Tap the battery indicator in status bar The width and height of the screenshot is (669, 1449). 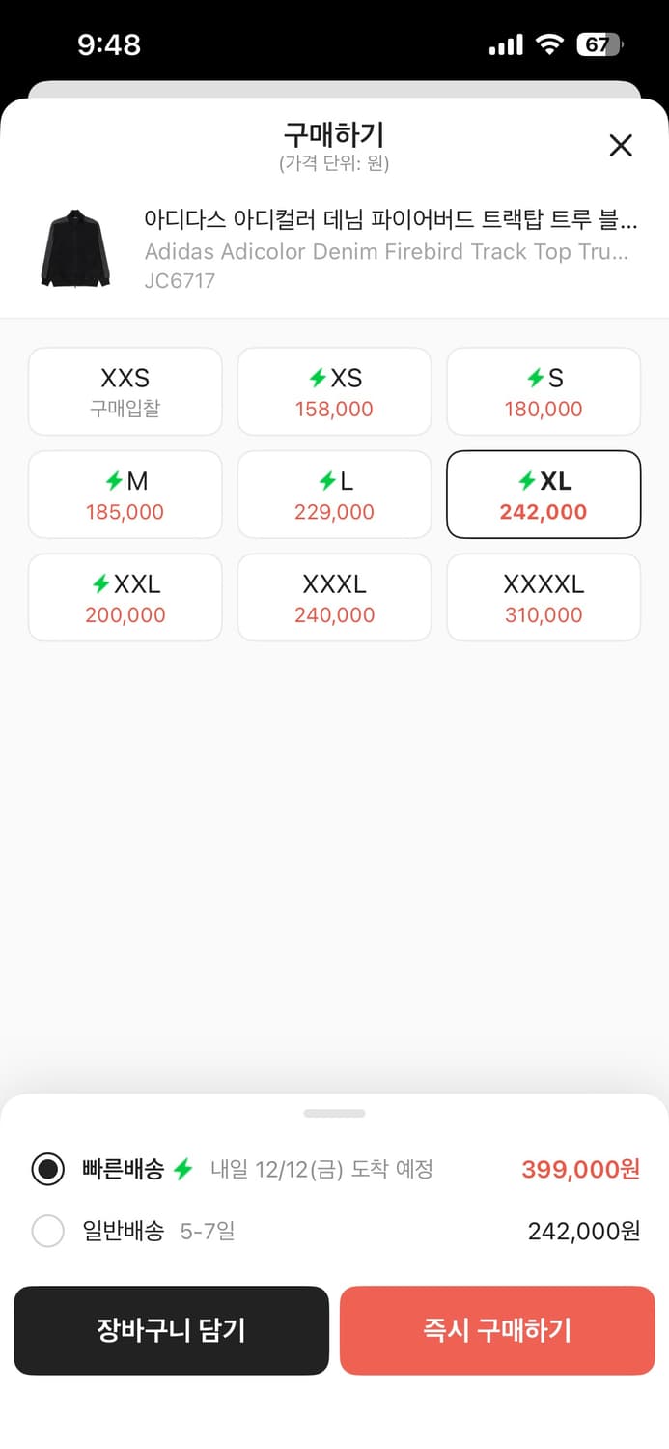pos(599,44)
